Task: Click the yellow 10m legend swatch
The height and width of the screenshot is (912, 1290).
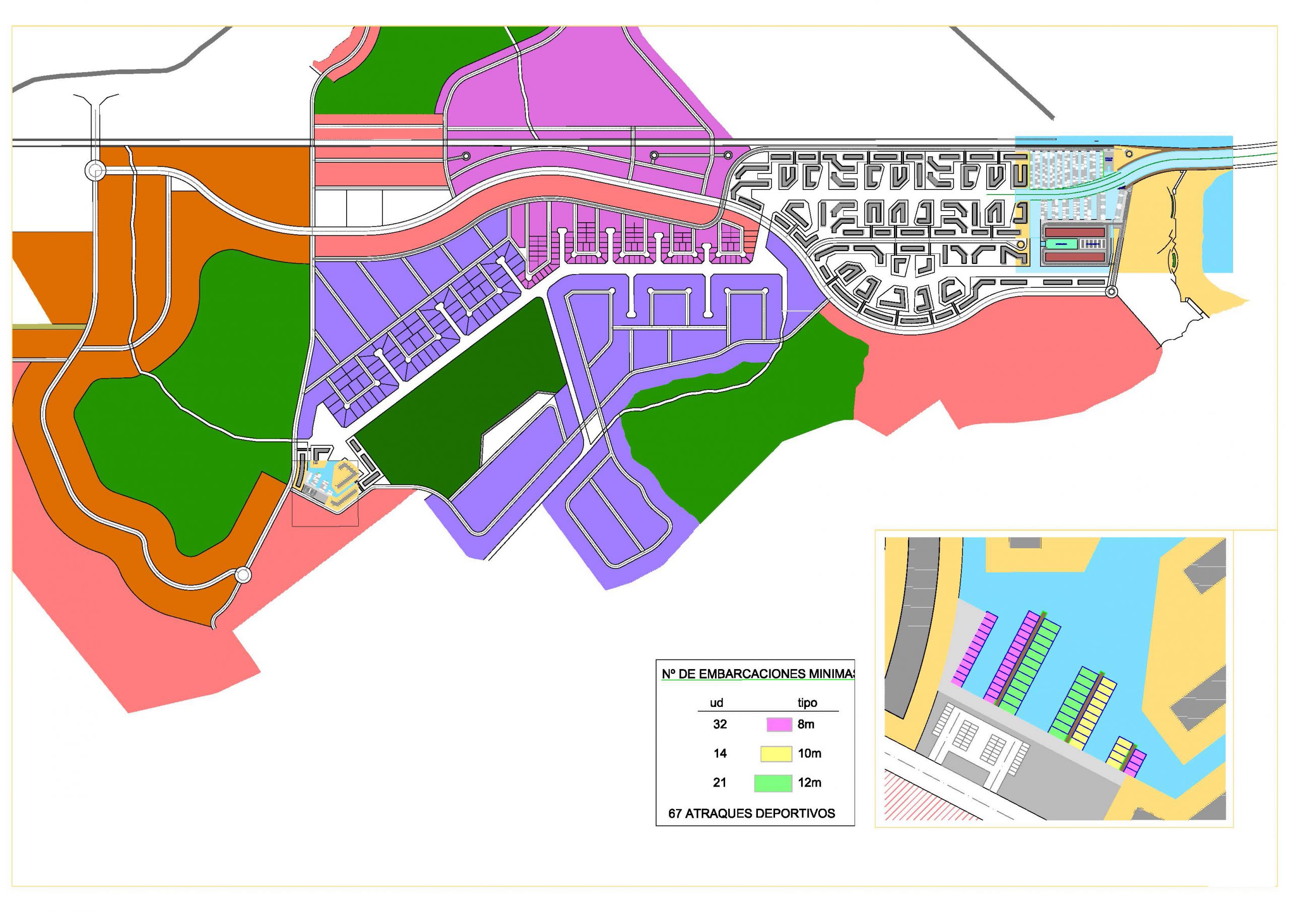Action: click(776, 754)
